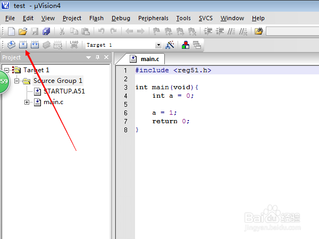Screen dimensions: 319x239
Task: Stop build icon in build toolbar
Action: (x=58, y=45)
